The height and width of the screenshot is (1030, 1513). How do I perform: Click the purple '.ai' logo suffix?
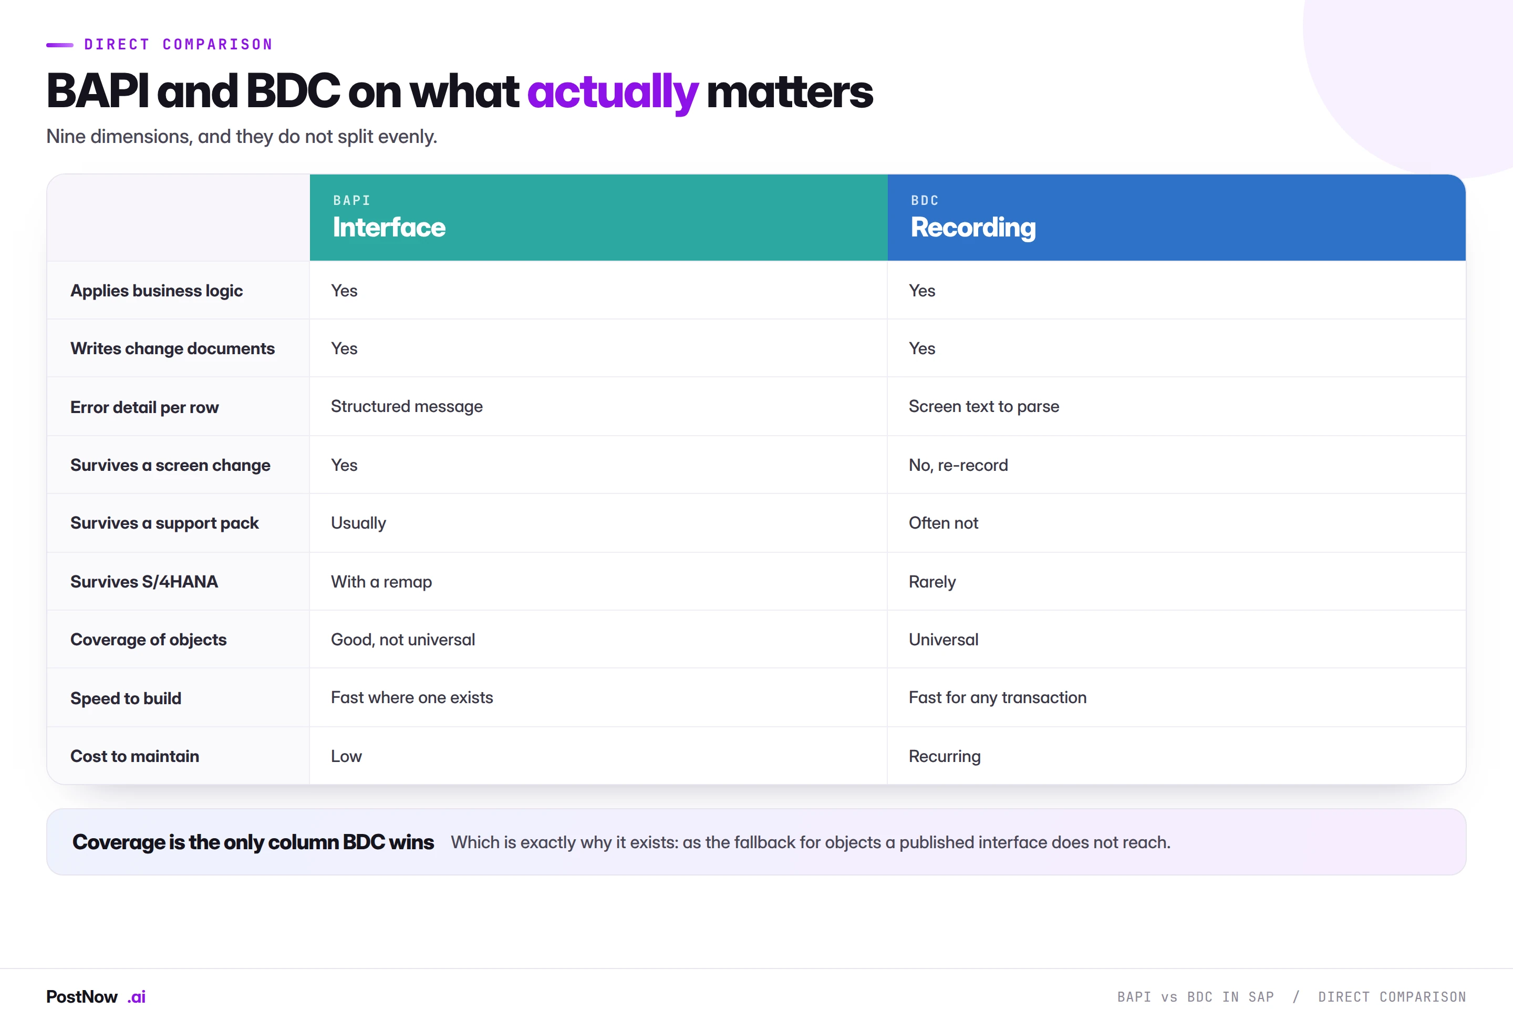point(136,997)
